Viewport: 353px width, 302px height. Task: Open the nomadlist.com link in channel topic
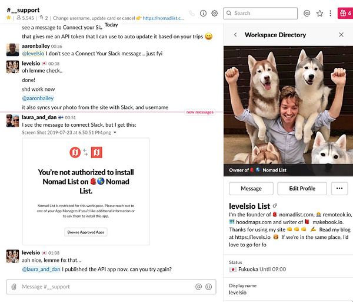click(163, 18)
